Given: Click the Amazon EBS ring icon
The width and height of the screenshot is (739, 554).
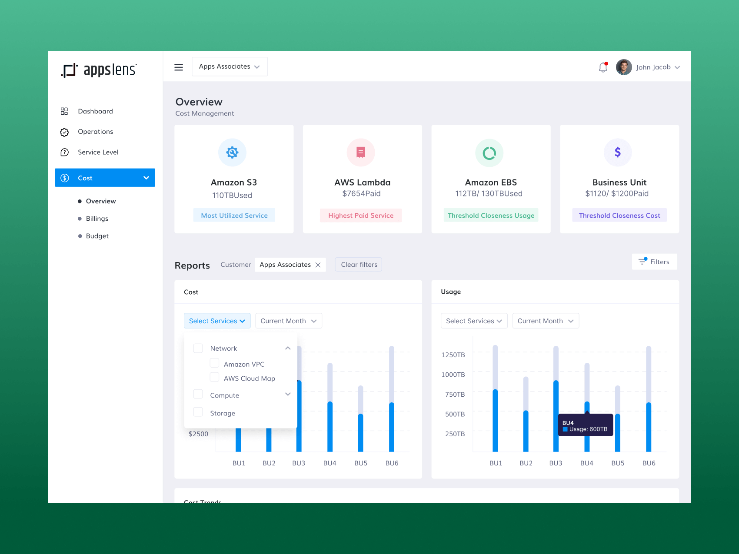Looking at the screenshot, I should (x=489, y=153).
